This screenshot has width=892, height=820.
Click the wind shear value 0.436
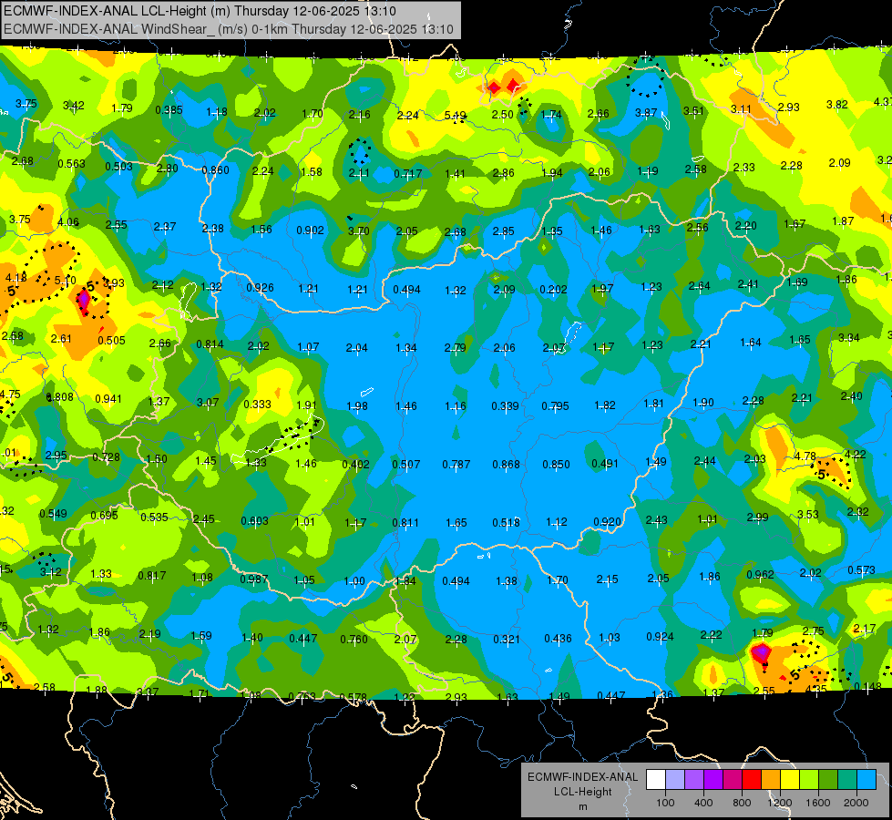[x=558, y=639]
